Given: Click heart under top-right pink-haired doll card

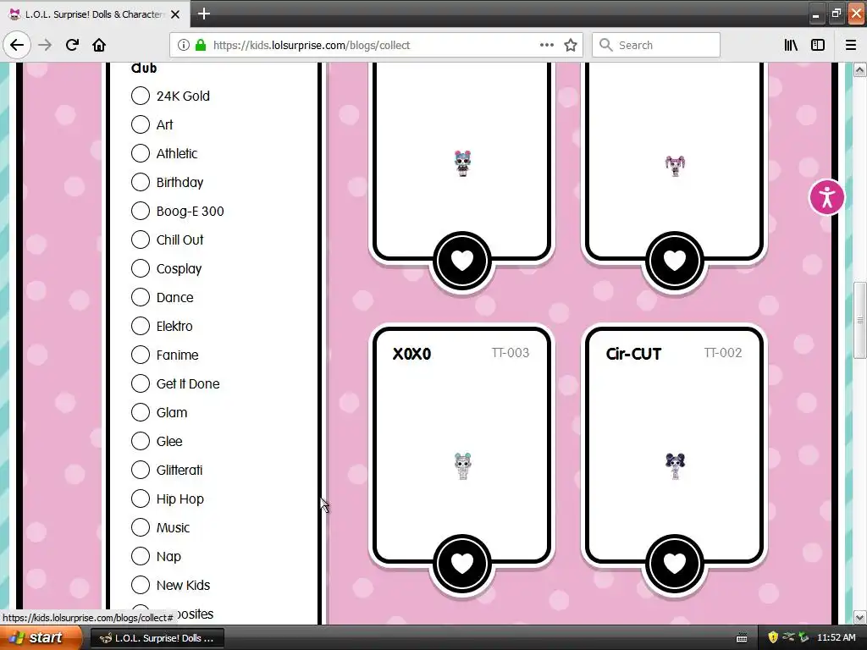Looking at the screenshot, I should coord(675,261).
